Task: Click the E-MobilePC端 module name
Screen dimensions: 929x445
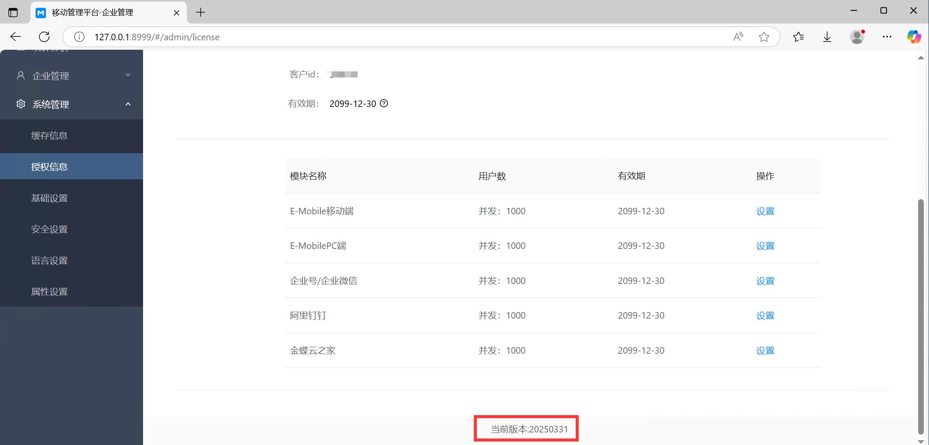Action: click(318, 246)
